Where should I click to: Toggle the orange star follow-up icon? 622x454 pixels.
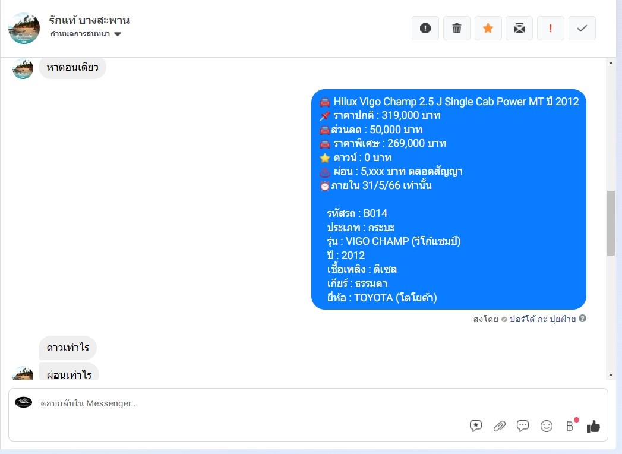pos(488,28)
